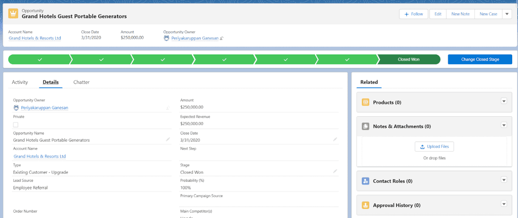Image resolution: width=518 pixels, height=218 pixels.
Task: Click the Change Closed Stage button
Action: click(480, 59)
